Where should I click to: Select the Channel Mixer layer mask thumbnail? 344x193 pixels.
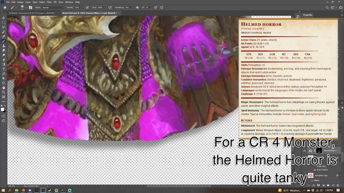tap(319, 151)
